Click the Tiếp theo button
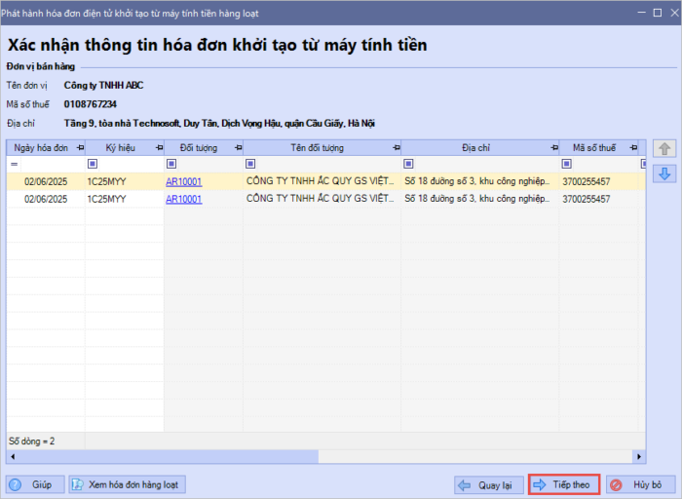This screenshot has width=682, height=499. (x=563, y=484)
